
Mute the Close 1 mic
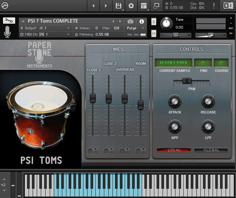tap(96, 150)
